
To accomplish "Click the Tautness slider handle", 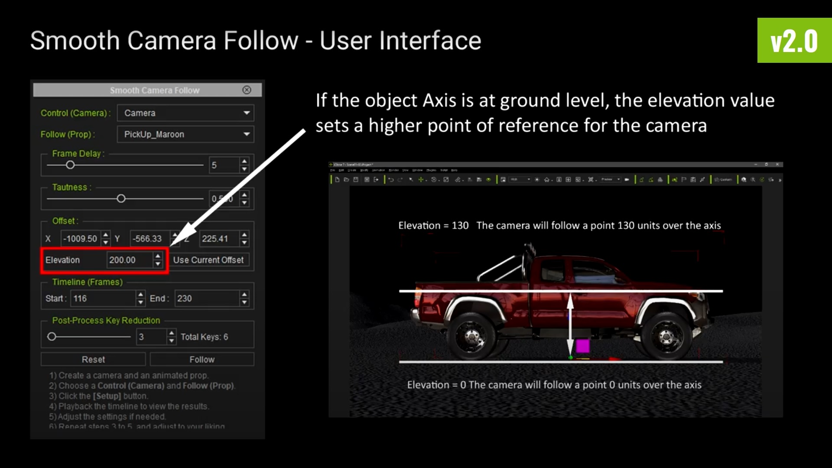I will pyautogui.click(x=121, y=198).
